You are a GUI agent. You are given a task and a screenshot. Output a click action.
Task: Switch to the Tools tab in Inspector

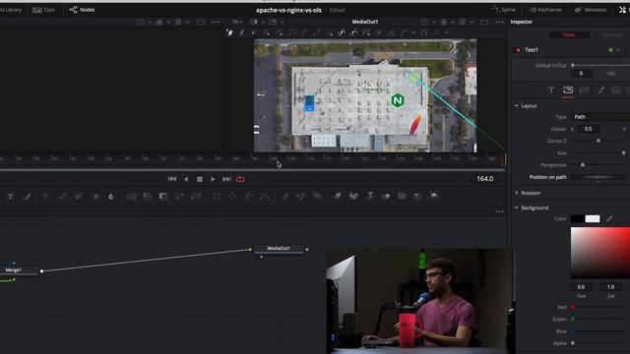(569, 35)
